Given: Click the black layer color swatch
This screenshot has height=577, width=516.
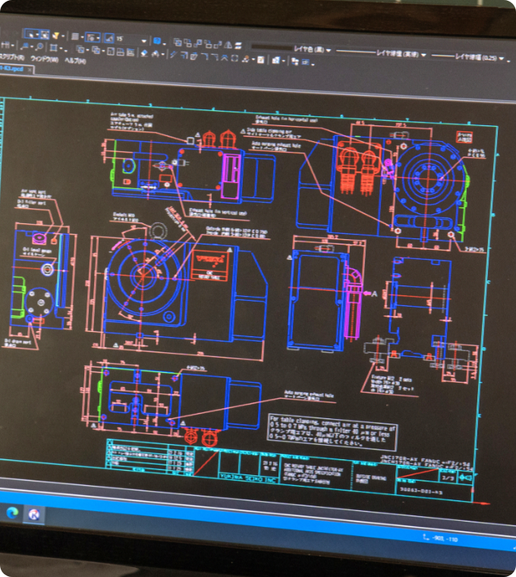Looking at the screenshot, I should click(272, 47).
